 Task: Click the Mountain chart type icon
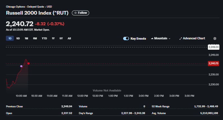pos(152,38)
